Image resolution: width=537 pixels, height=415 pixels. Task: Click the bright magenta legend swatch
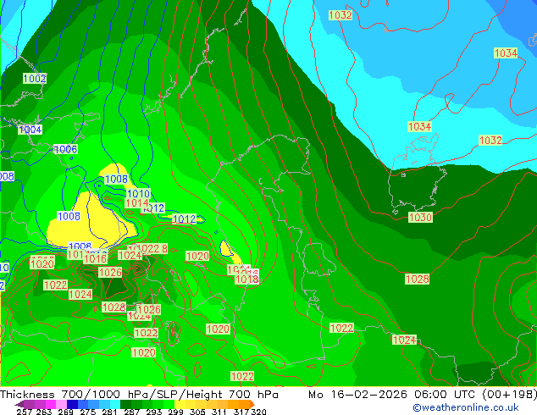[x=51, y=404]
